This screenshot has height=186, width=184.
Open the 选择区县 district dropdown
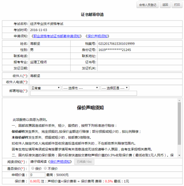(115, 88)
